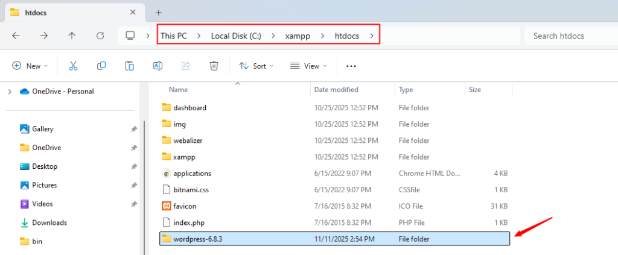
Task: Open the See more ellipsis menu
Action: [351, 66]
